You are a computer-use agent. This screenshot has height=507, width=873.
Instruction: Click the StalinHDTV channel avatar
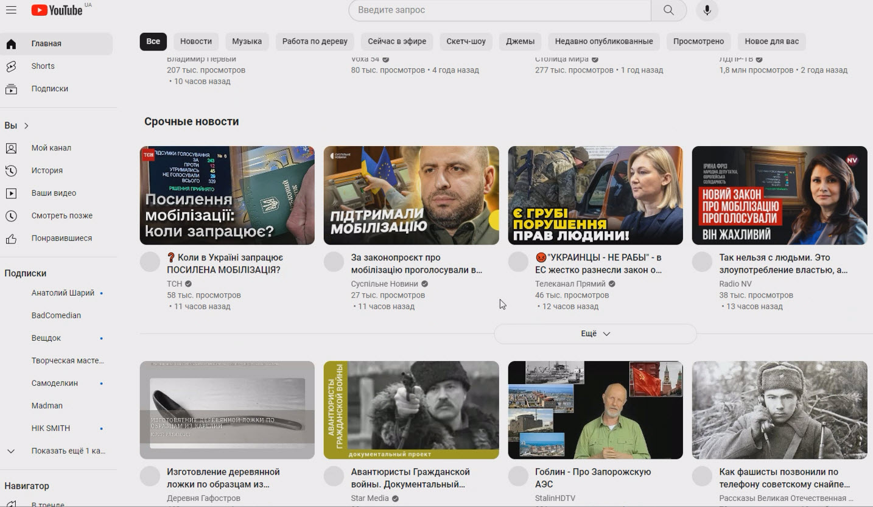(x=518, y=476)
